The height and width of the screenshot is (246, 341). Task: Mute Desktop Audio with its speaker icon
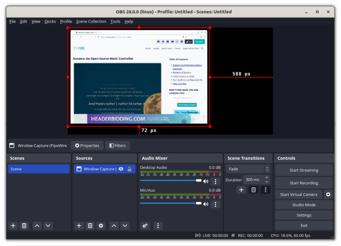(x=206, y=180)
